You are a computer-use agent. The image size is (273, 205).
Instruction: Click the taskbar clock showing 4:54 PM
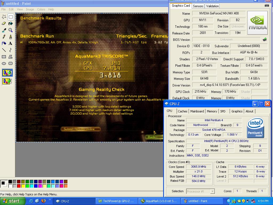tap(263, 201)
